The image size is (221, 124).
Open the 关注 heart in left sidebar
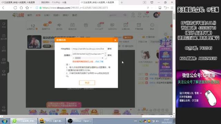[x=4, y=25]
